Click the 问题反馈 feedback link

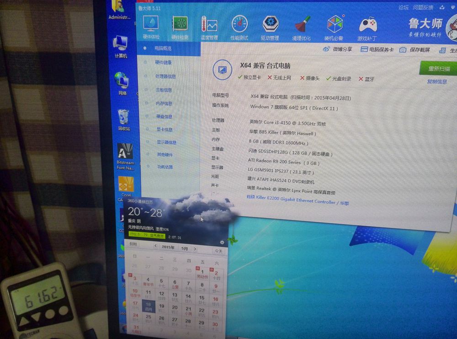pyautogui.click(x=423, y=8)
